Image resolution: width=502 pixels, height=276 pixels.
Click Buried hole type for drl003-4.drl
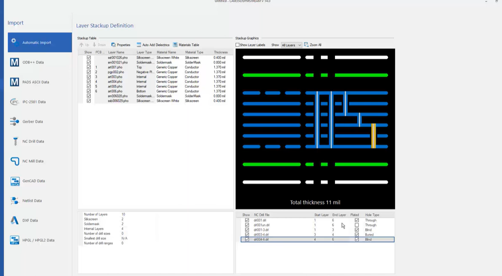369,235
